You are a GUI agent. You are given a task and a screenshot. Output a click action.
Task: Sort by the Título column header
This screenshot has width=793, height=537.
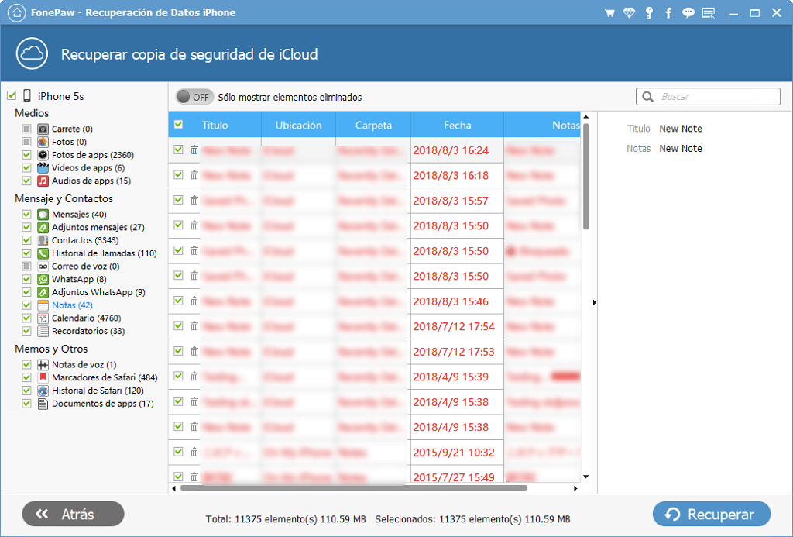(215, 125)
